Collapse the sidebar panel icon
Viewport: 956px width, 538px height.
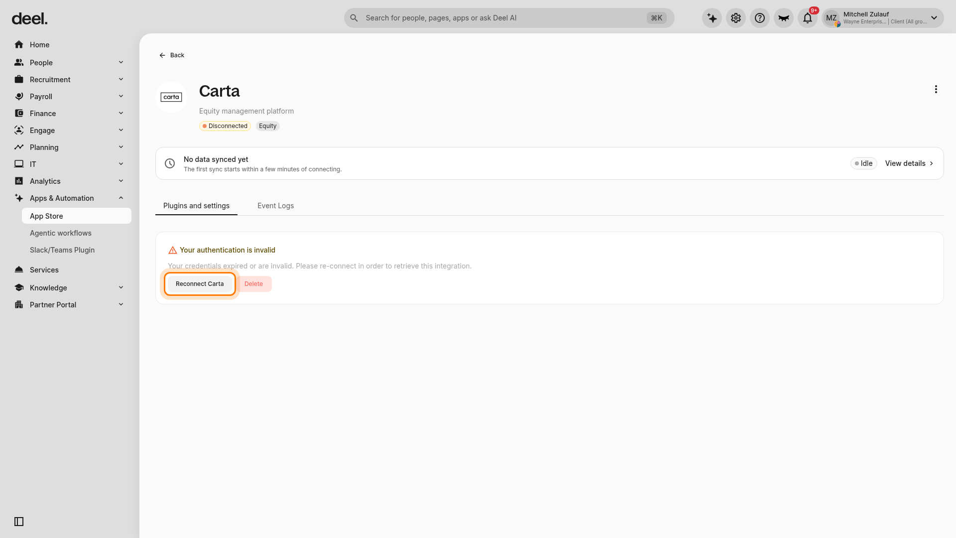click(19, 522)
